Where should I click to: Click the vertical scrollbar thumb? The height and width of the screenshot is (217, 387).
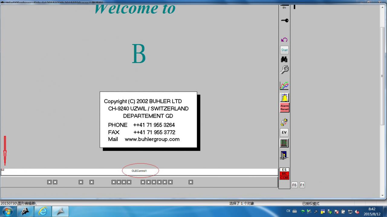point(382,76)
